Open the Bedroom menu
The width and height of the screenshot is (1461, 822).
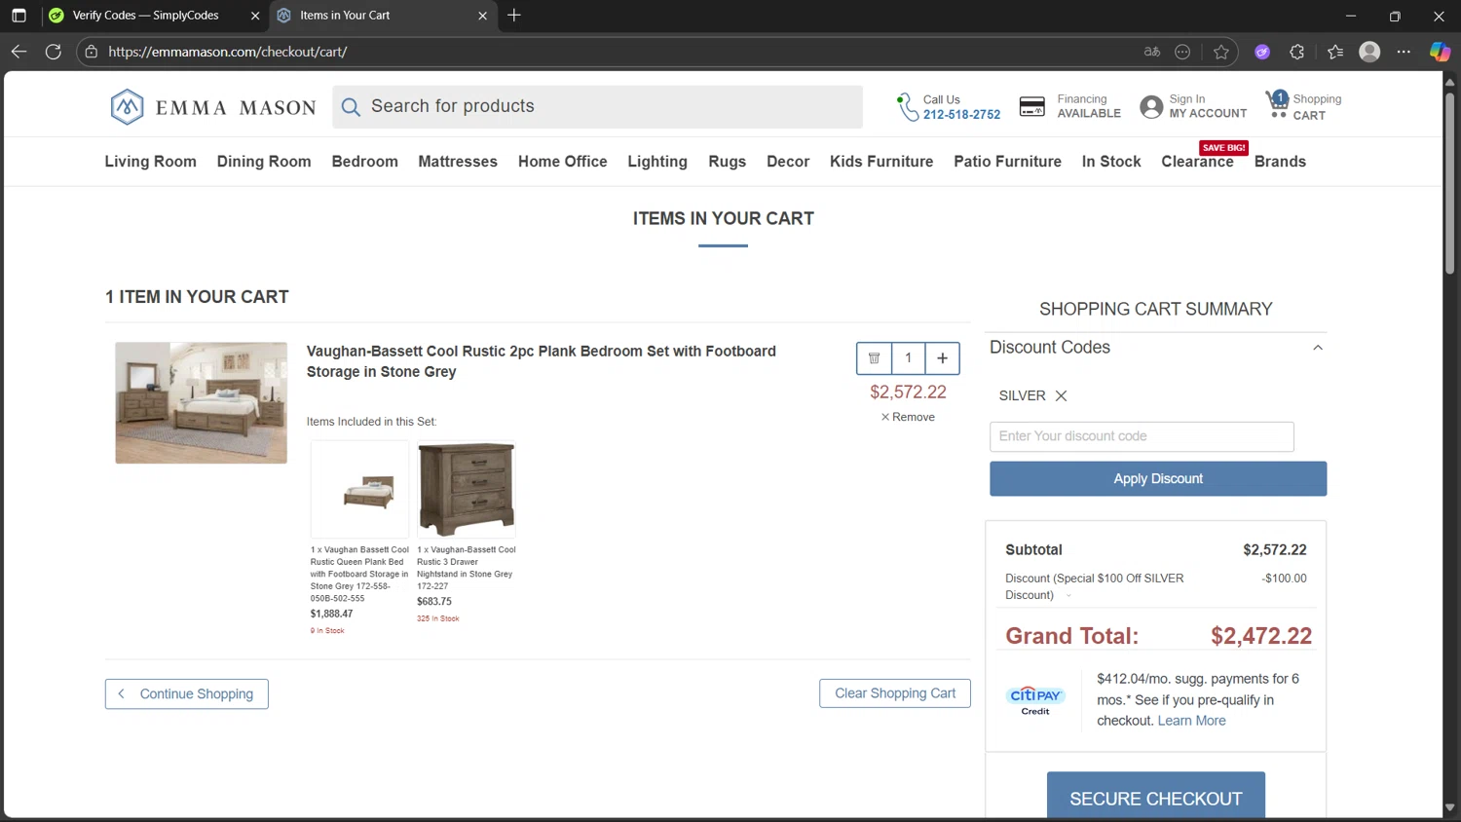(x=364, y=162)
